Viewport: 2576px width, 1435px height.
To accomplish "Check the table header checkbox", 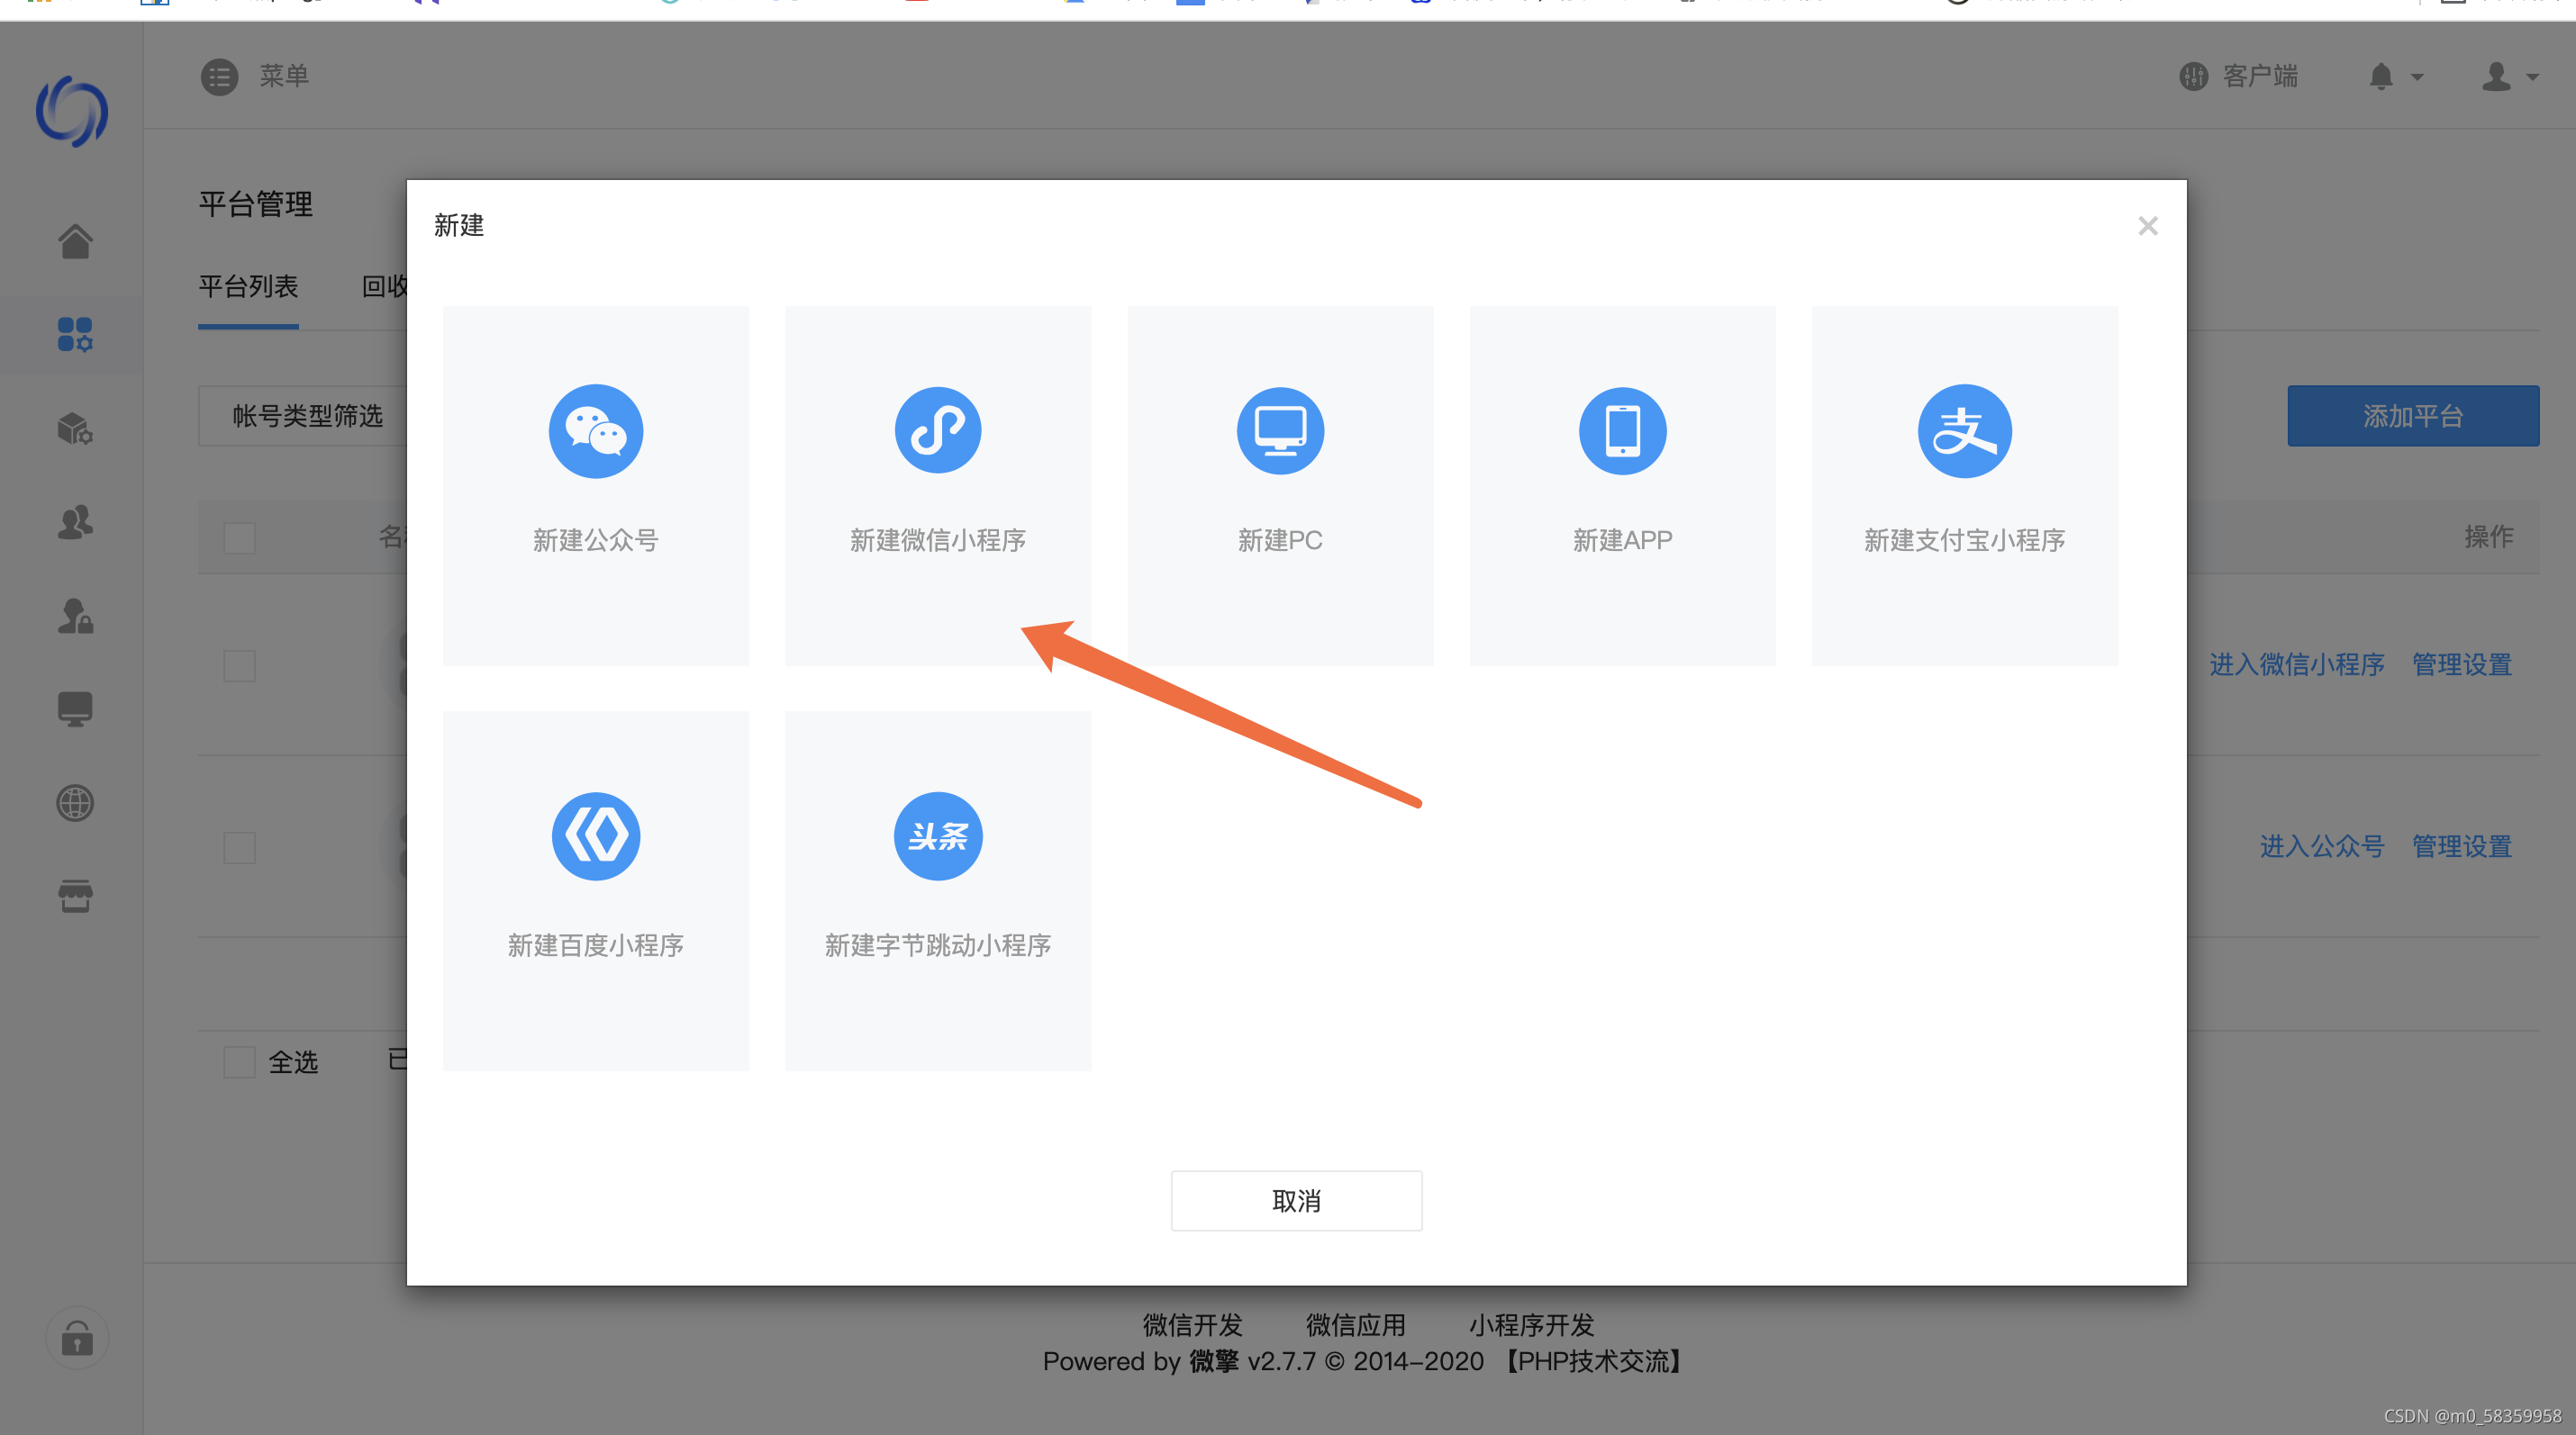I will [x=240, y=537].
